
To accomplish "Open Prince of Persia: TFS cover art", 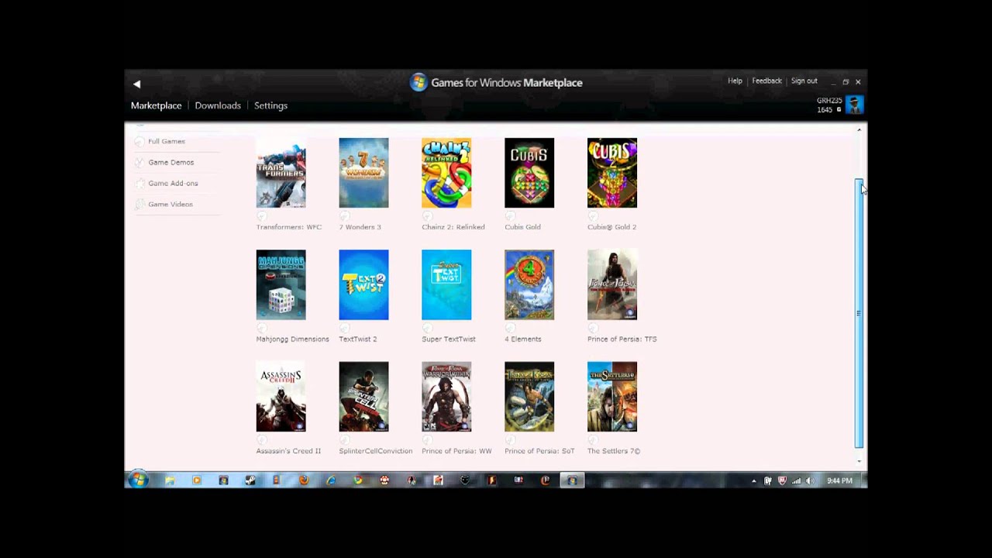I will (612, 284).
